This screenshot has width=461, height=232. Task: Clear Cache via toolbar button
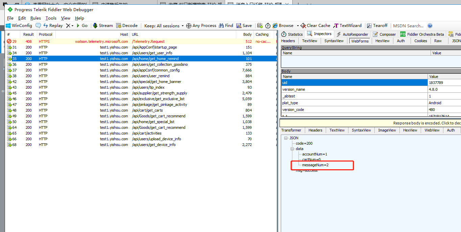(x=316, y=26)
